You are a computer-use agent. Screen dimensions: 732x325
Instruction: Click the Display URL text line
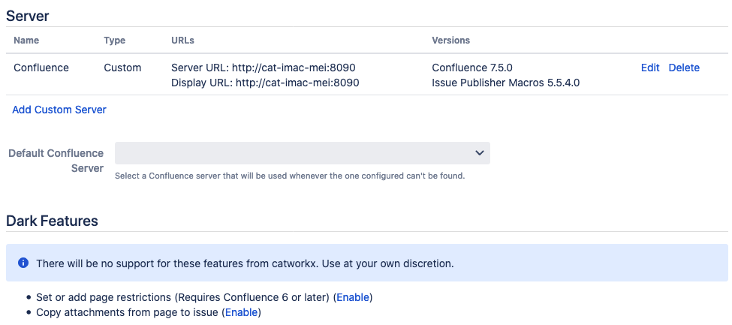(265, 83)
